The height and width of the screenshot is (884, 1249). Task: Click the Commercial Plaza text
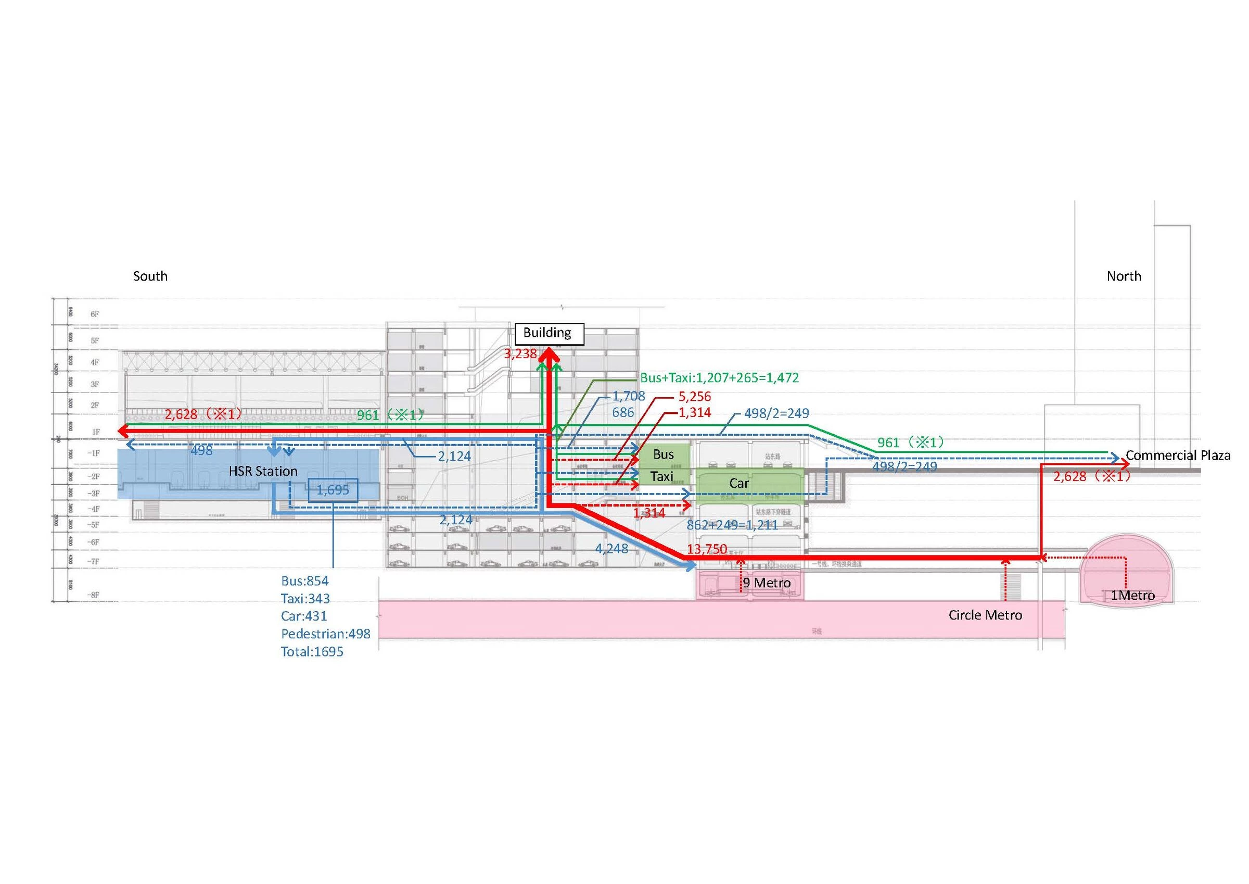[x=1178, y=456]
